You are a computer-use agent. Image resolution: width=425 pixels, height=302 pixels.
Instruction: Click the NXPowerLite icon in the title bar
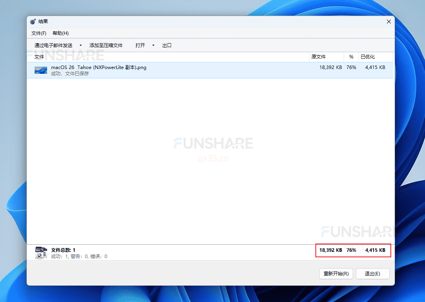pyautogui.click(x=33, y=22)
